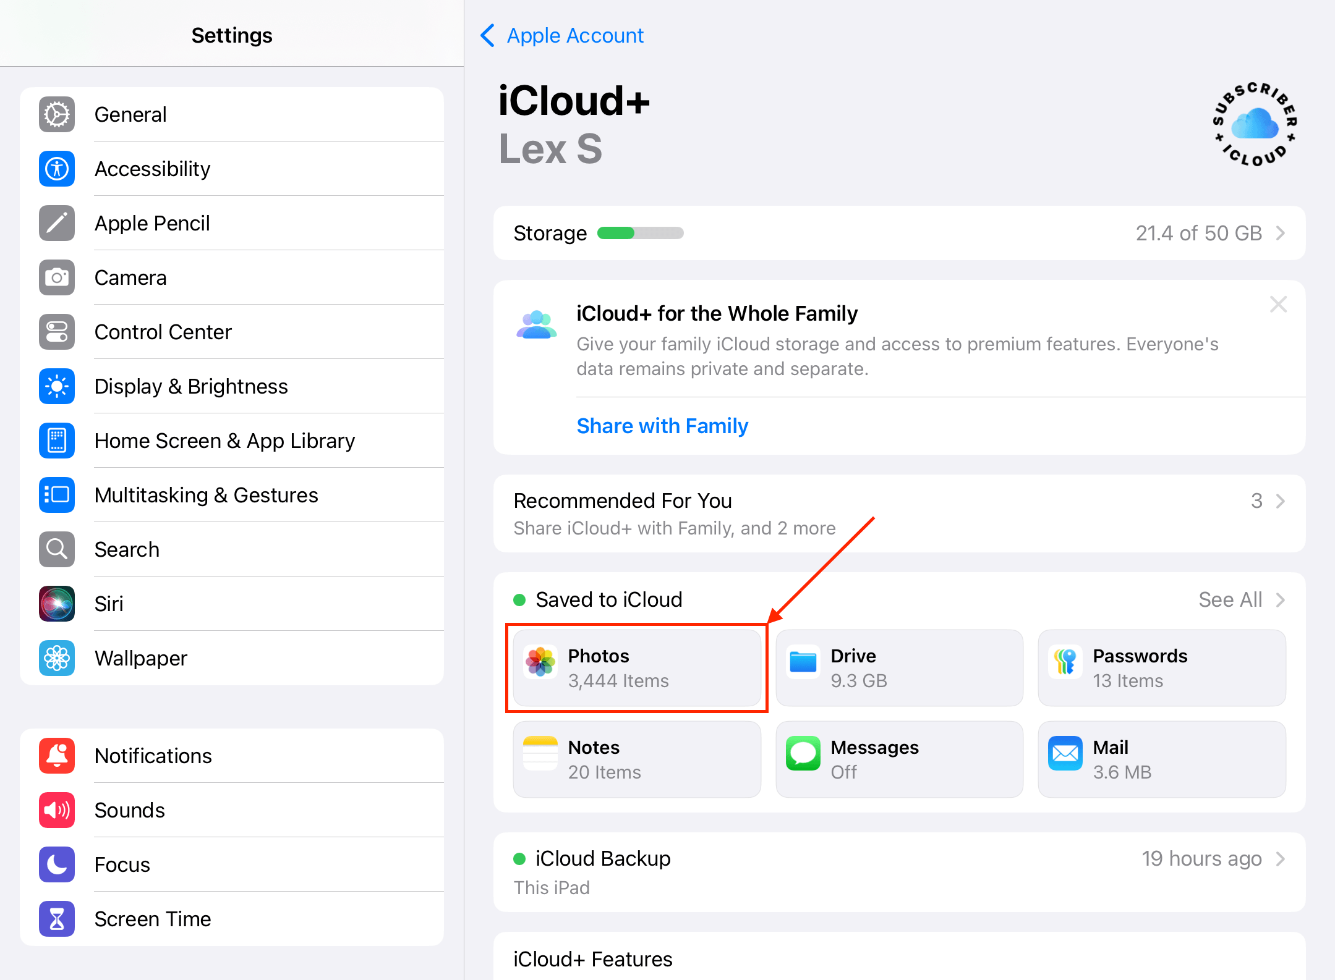Tap the Saved to iCloud heading

609,599
